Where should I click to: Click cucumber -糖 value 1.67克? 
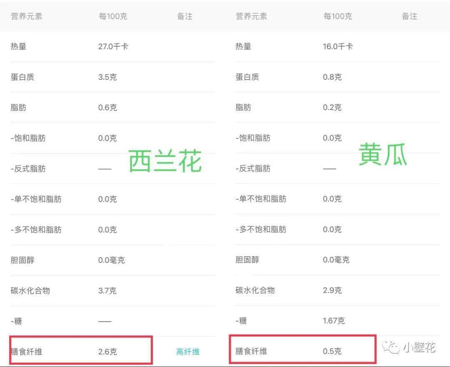tap(333, 320)
